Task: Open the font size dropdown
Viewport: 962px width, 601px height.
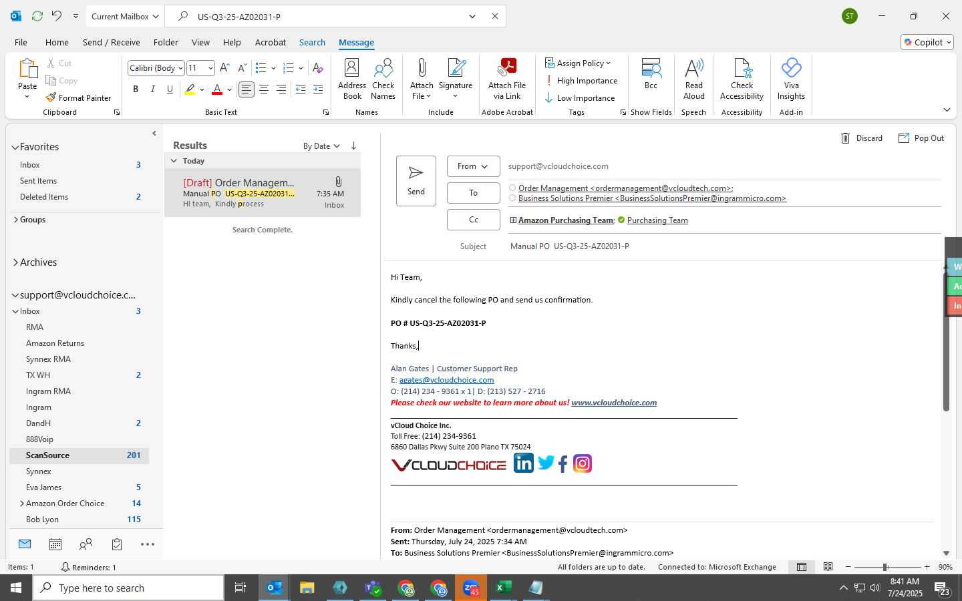Action: pyautogui.click(x=210, y=68)
